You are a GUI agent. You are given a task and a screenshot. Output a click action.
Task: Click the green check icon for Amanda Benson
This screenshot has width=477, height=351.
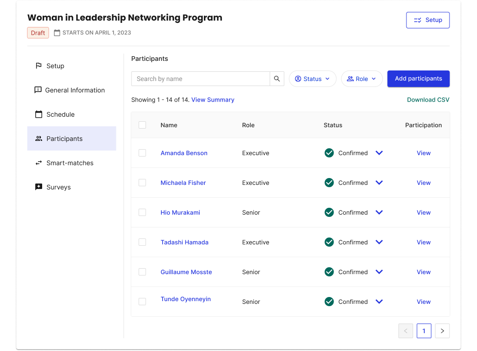[x=329, y=153]
